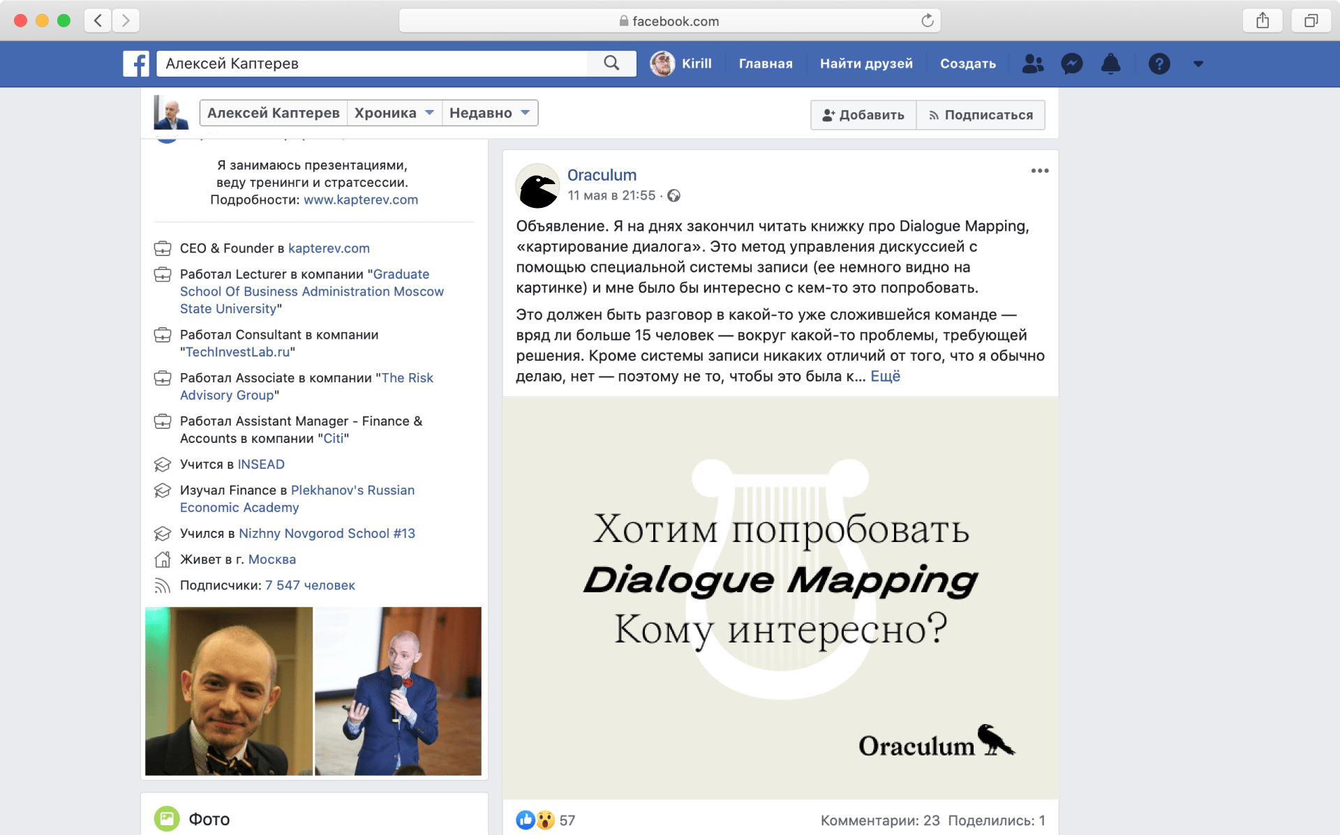Reload the page
The width and height of the screenshot is (1340, 835).
927,20
